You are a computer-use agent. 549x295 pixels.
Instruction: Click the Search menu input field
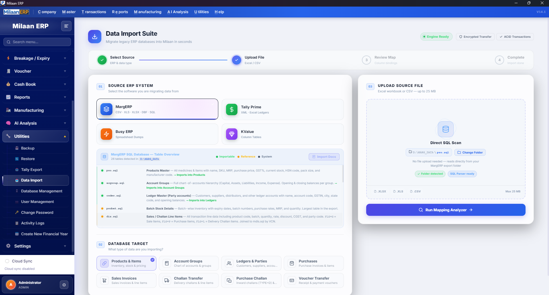pyautogui.click(x=37, y=42)
